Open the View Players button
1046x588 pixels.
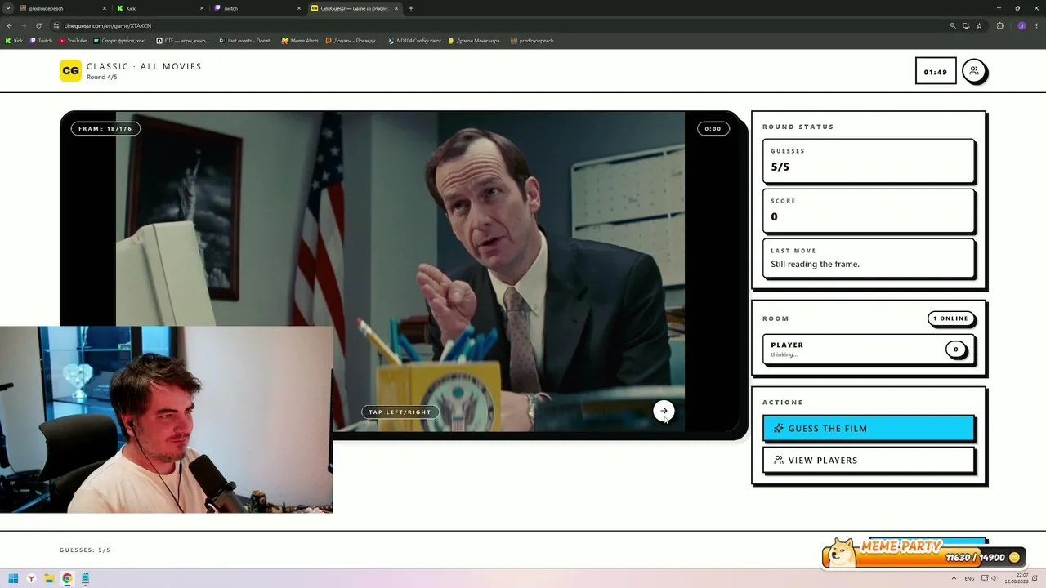click(868, 460)
